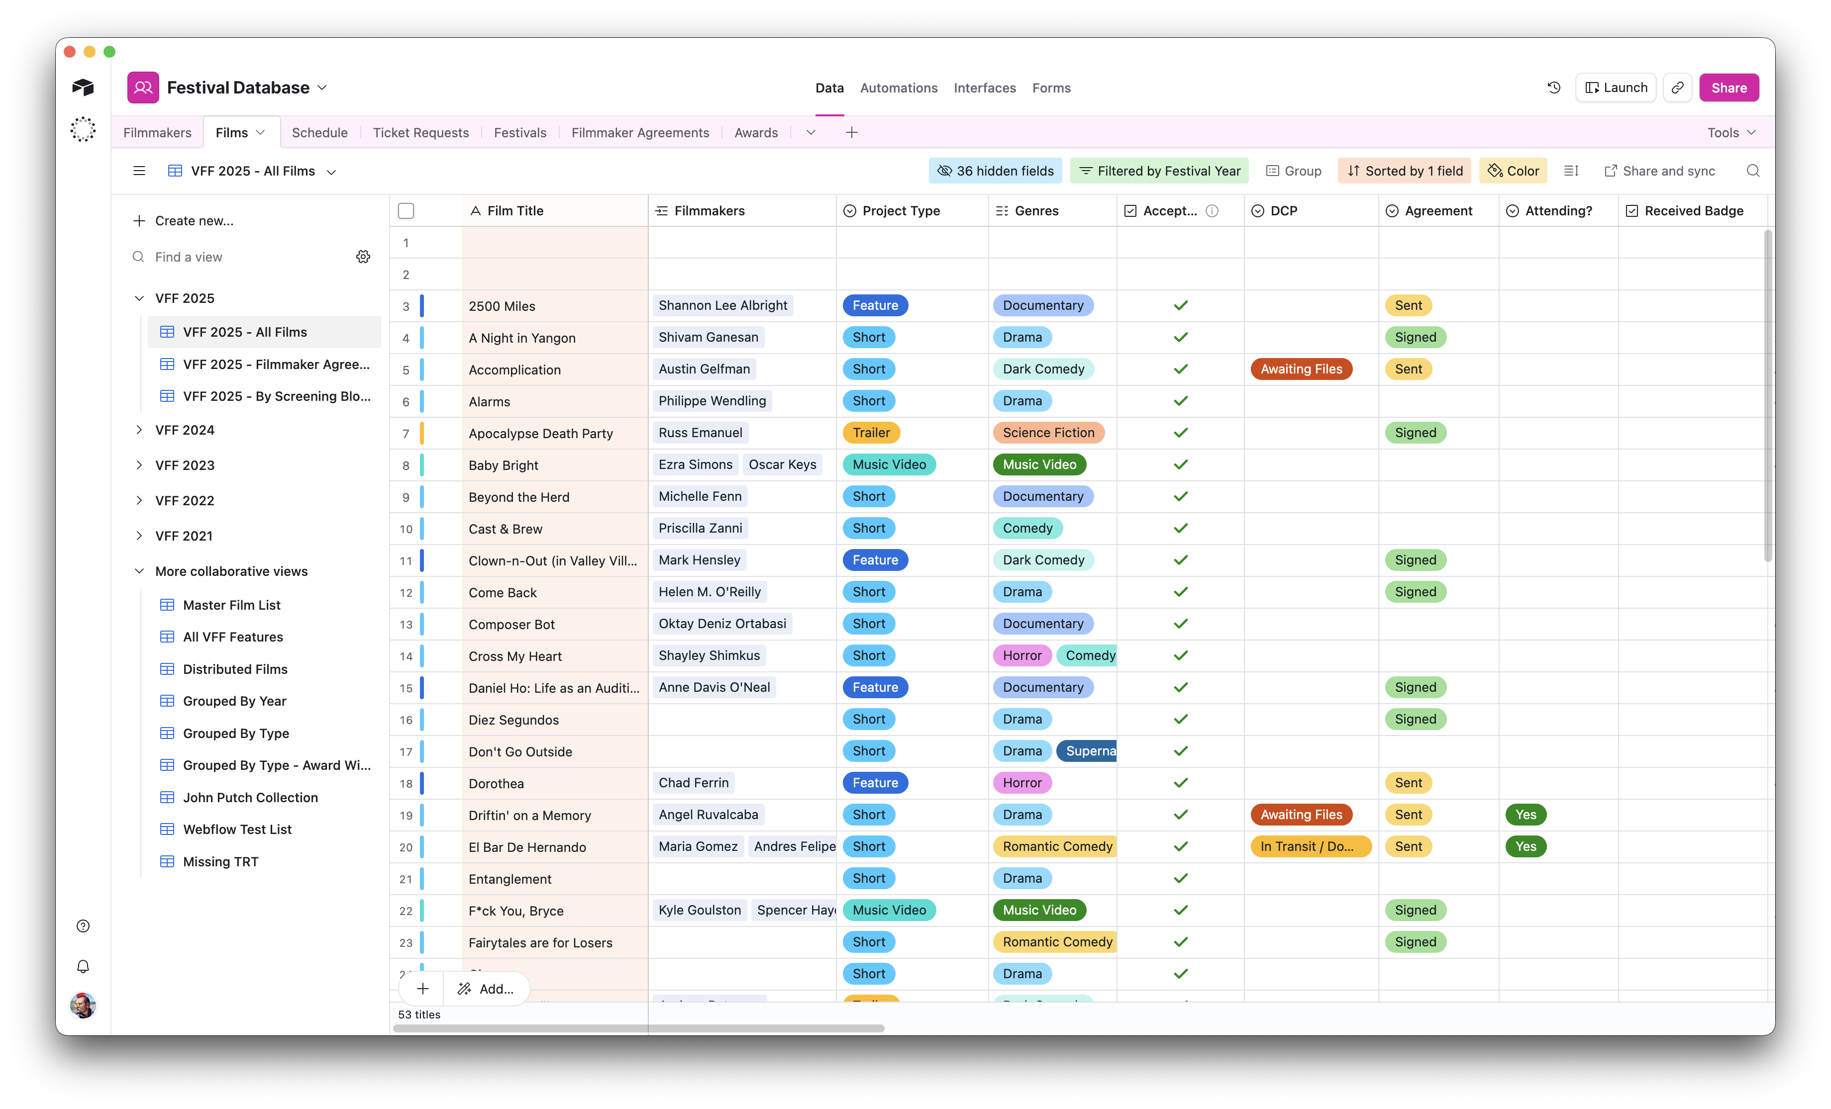Open the Automations tab
This screenshot has height=1109, width=1831.
tap(899, 88)
